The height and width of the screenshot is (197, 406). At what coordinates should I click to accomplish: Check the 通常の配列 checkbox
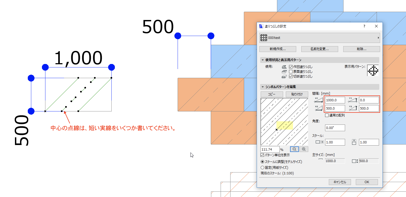point(327,115)
